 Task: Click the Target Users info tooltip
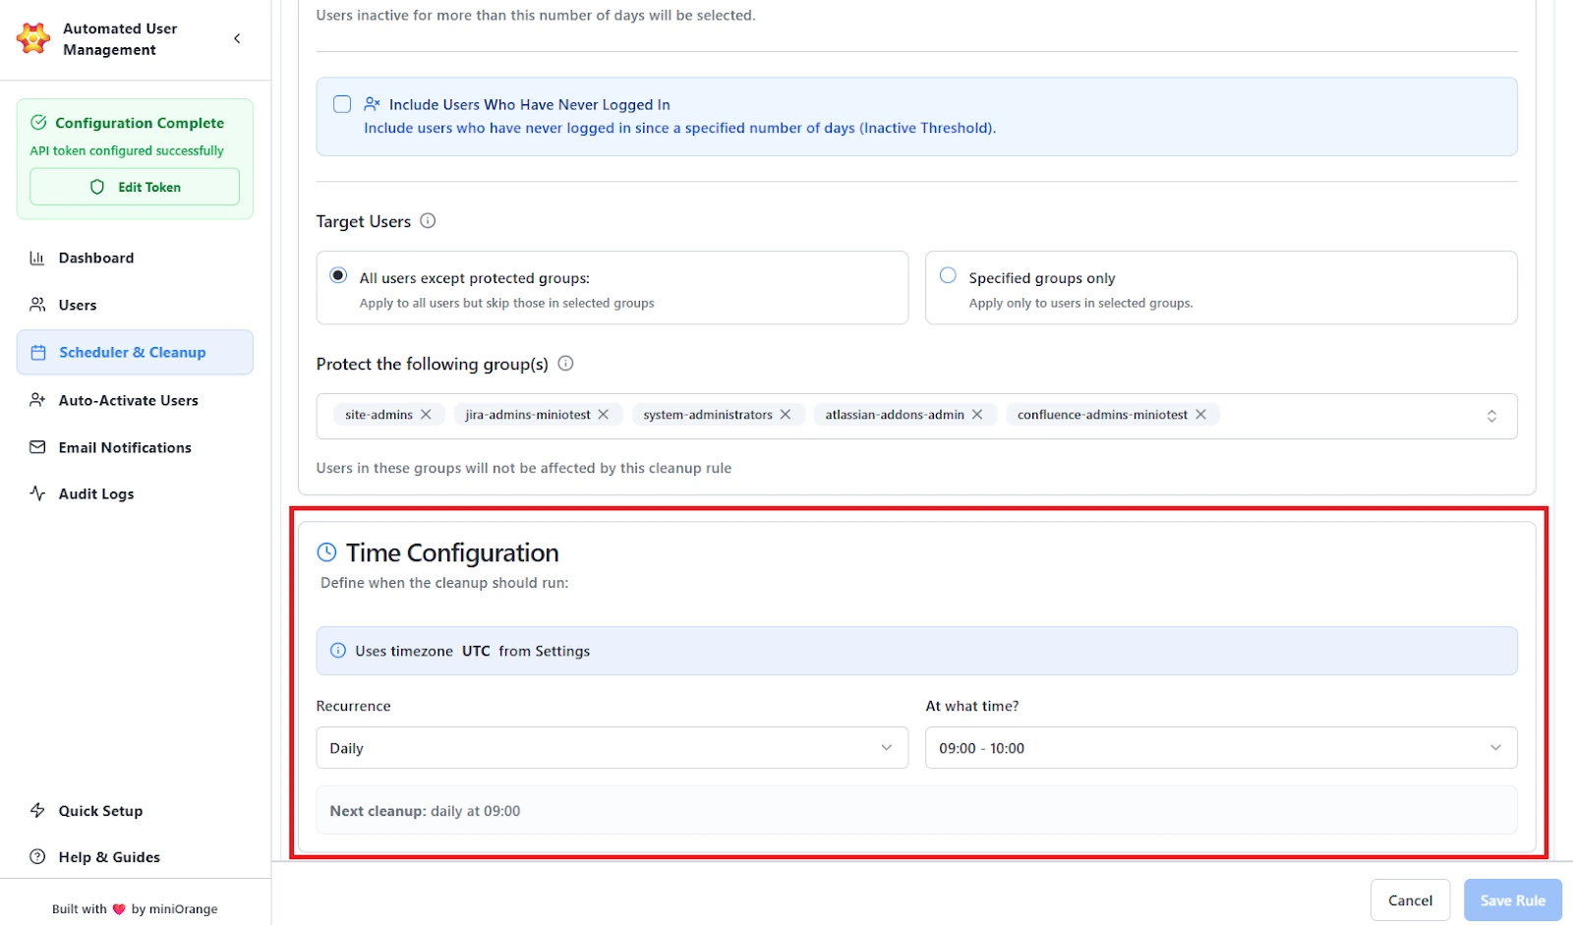pos(428,221)
